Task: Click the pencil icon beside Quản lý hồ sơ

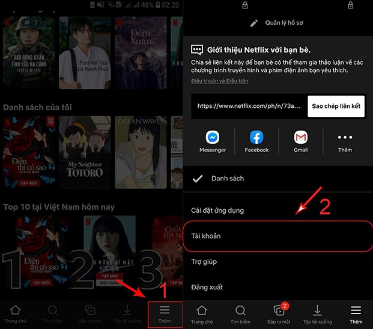Action: (254, 23)
